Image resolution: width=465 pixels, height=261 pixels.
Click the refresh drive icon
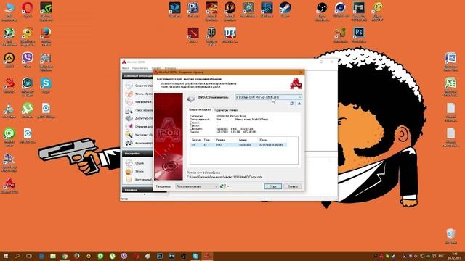pos(292,104)
